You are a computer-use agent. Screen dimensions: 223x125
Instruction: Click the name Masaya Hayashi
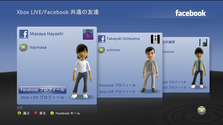point(46,34)
